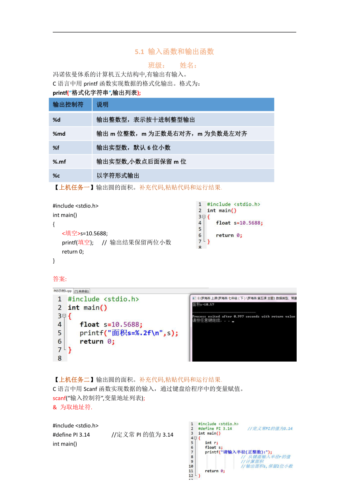This screenshot has height=494, width=349.
Task: Click '#define PI 3.14' in the document text
Action: [x=71, y=435]
